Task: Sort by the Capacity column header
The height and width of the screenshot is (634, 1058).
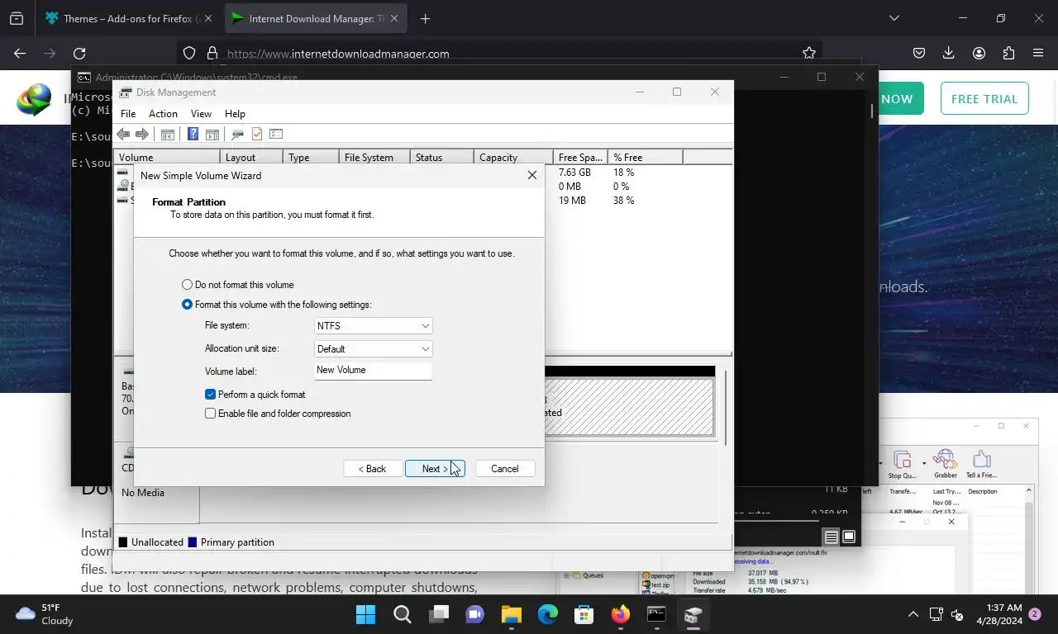Action: pyautogui.click(x=513, y=157)
